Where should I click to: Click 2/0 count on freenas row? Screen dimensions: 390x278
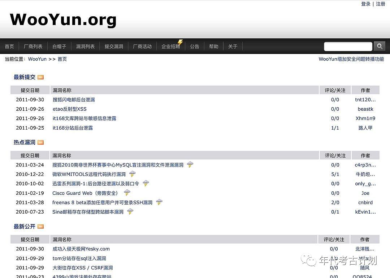click(x=335, y=202)
